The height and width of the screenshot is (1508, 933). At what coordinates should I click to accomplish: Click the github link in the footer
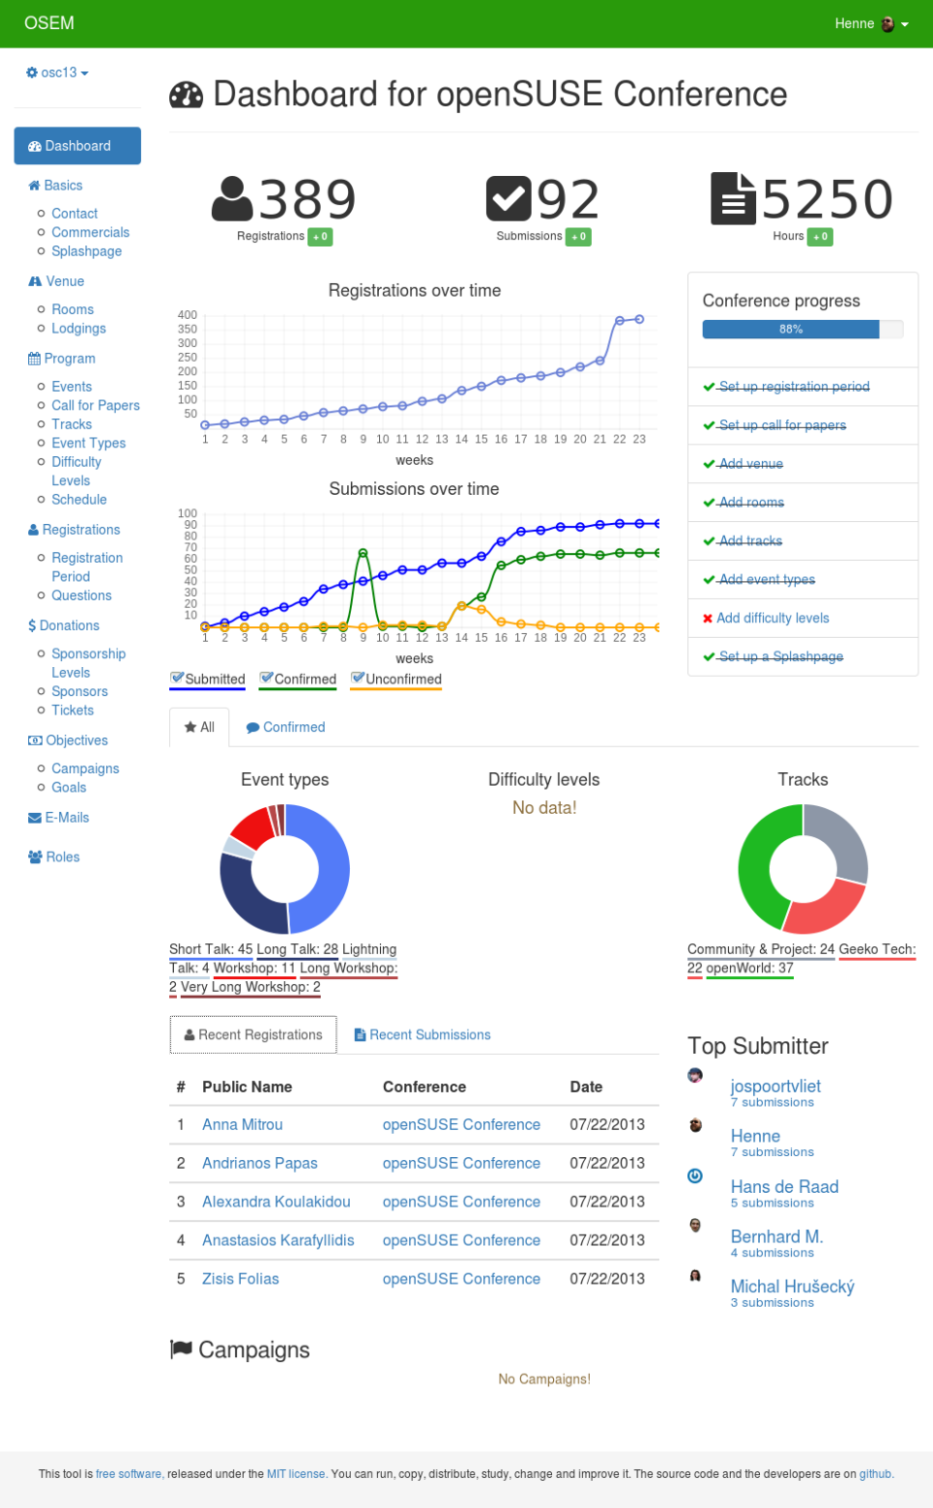pos(875,1474)
